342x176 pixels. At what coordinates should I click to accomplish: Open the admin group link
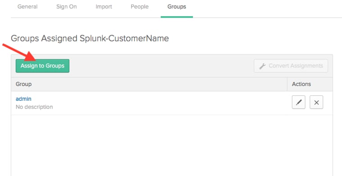point(23,99)
